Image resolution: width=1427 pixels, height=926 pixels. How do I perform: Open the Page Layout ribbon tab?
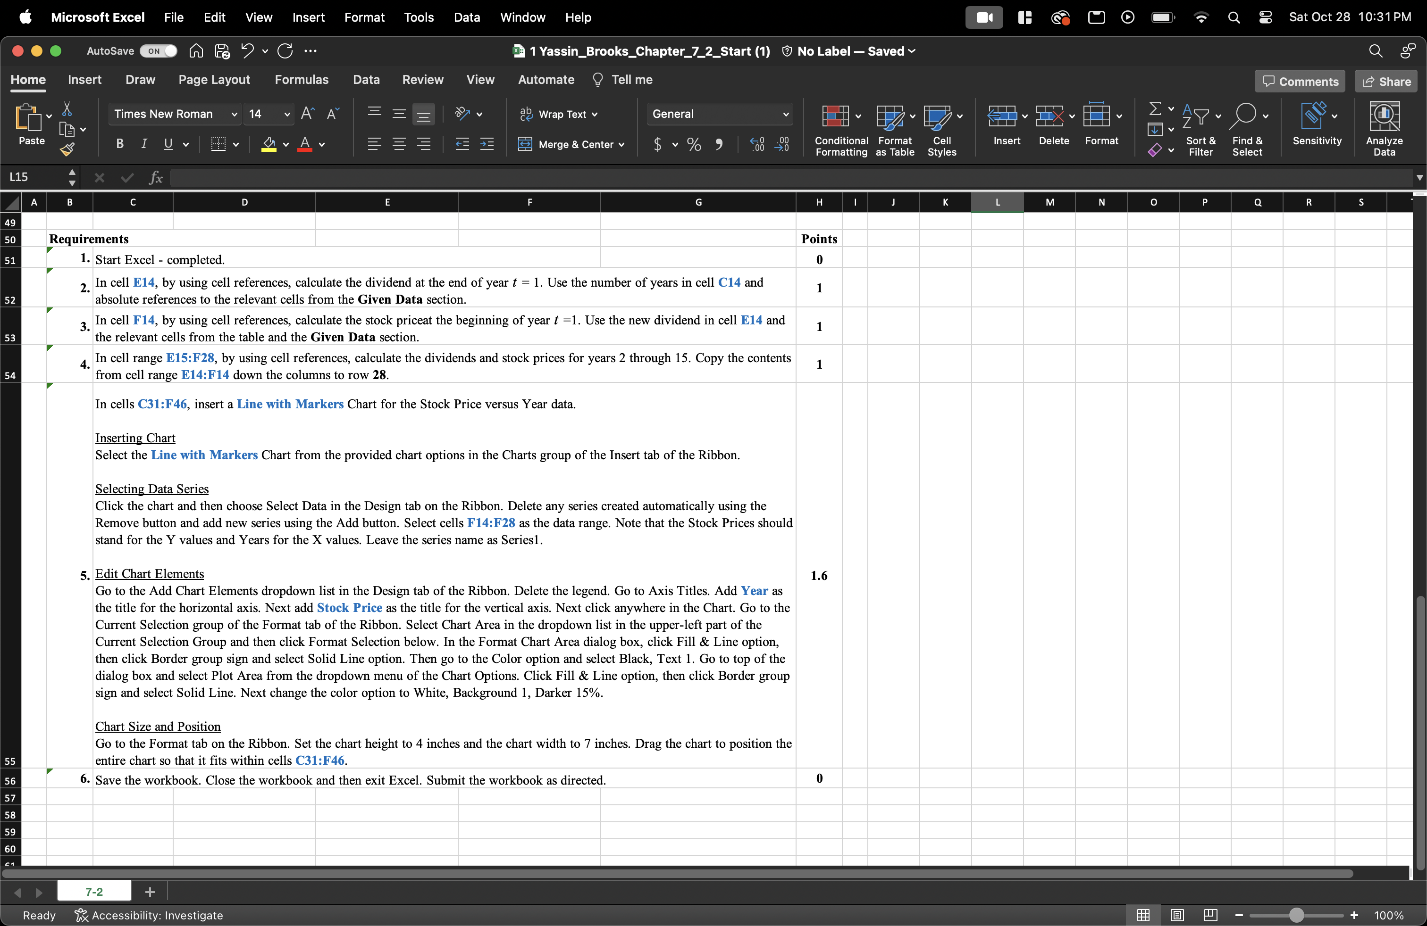[214, 80]
